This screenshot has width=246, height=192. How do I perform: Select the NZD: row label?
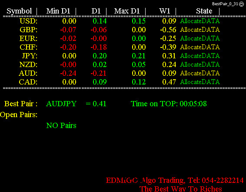pyautogui.click(x=28, y=64)
